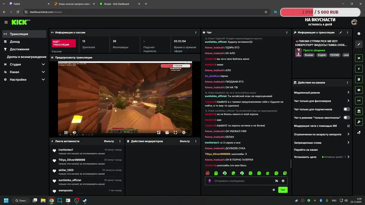Go to Достижения in sidebar
Screen dimensions: 365x205
(x=25, y=49)
